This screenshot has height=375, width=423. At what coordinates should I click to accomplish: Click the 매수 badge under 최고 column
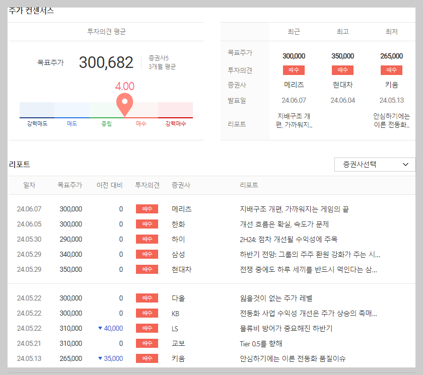(x=342, y=70)
